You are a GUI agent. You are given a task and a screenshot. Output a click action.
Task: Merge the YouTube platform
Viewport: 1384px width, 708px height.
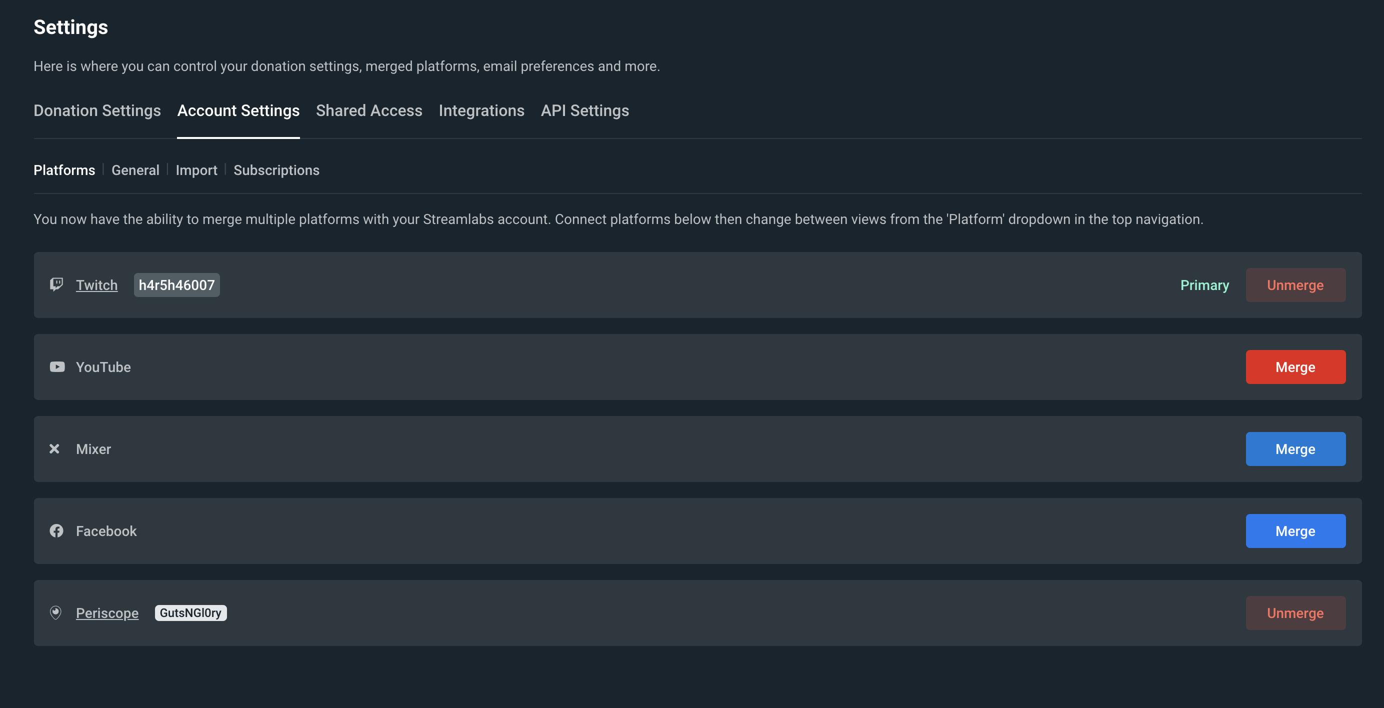click(1295, 367)
